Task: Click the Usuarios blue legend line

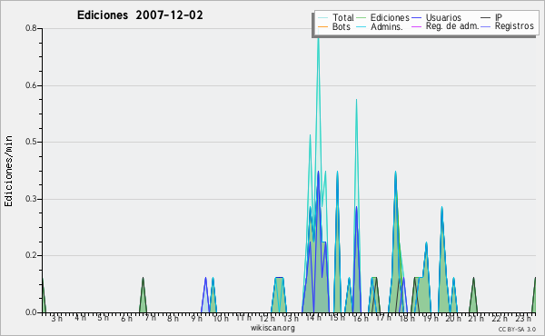Action: [x=416, y=18]
